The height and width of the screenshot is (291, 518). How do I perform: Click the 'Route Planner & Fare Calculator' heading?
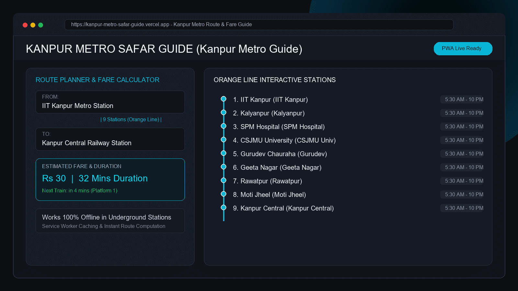pyautogui.click(x=97, y=80)
